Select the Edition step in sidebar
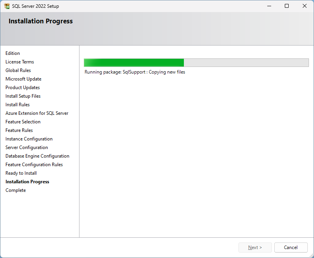 [x=12, y=53]
